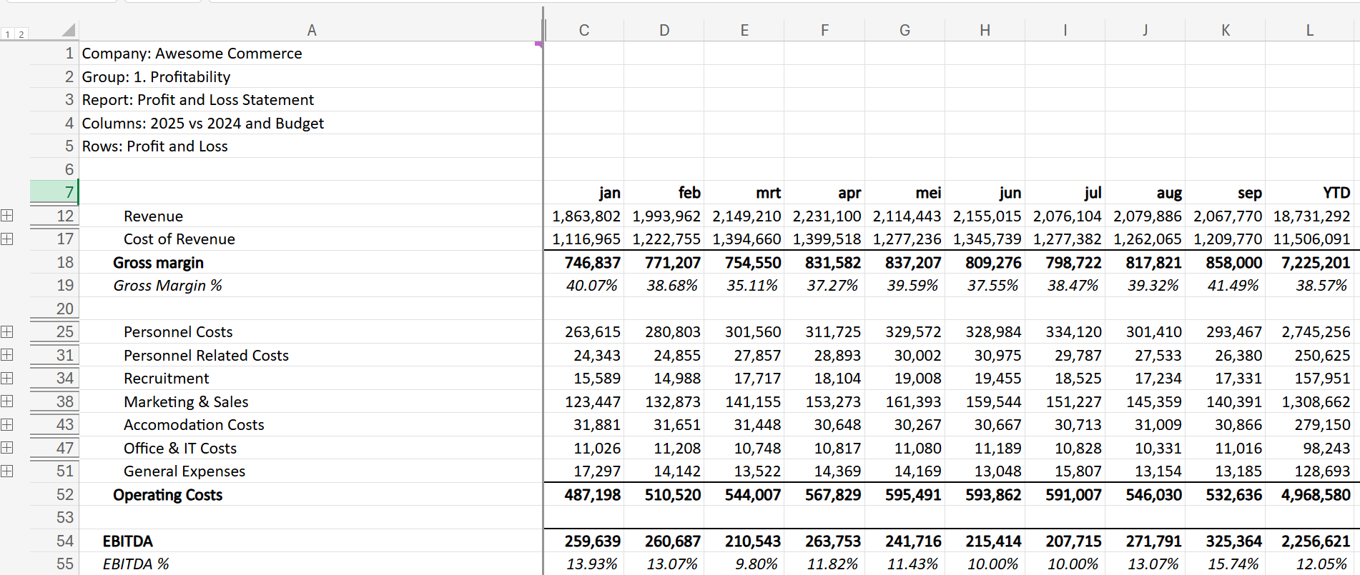Select column F header
The height and width of the screenshot is (575, 1360).
pos(824,30)
